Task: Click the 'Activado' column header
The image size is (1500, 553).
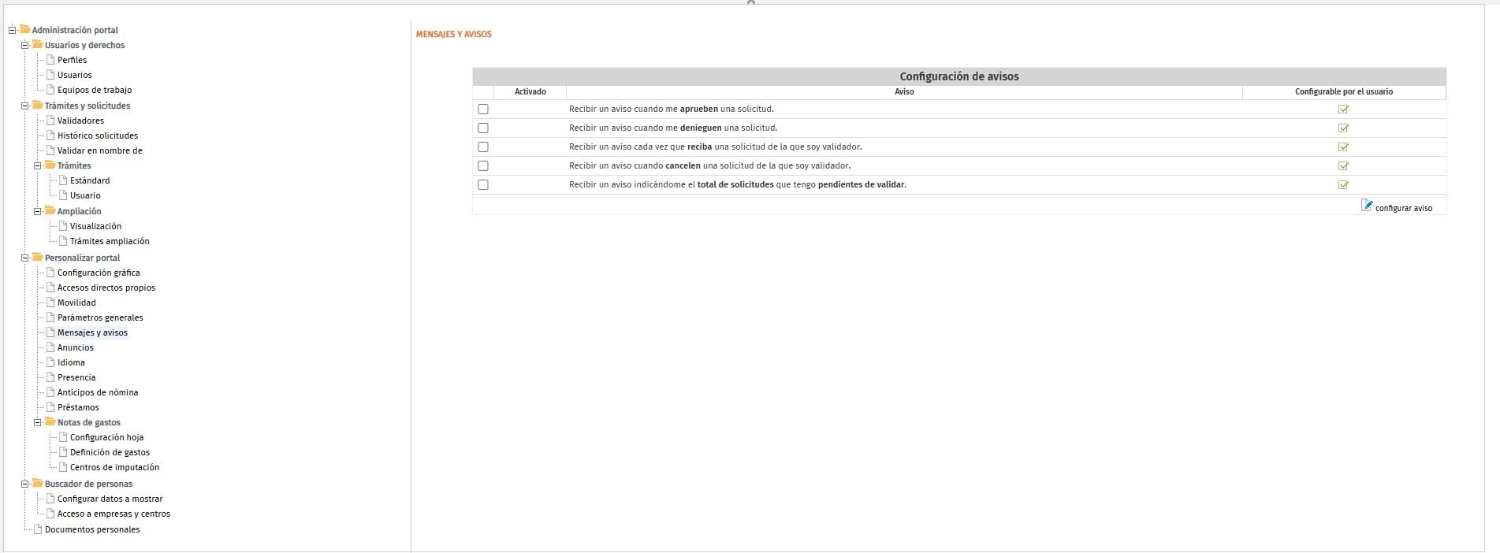Action: 530,92
